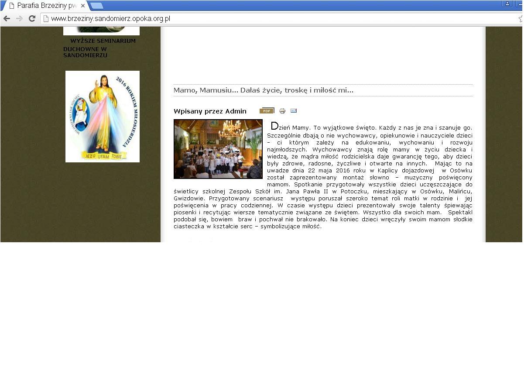The height and width of the screenshot is (371, 531).
Task: Select the Parafia Brzeziny tab
Action: (x=44, y=6)
